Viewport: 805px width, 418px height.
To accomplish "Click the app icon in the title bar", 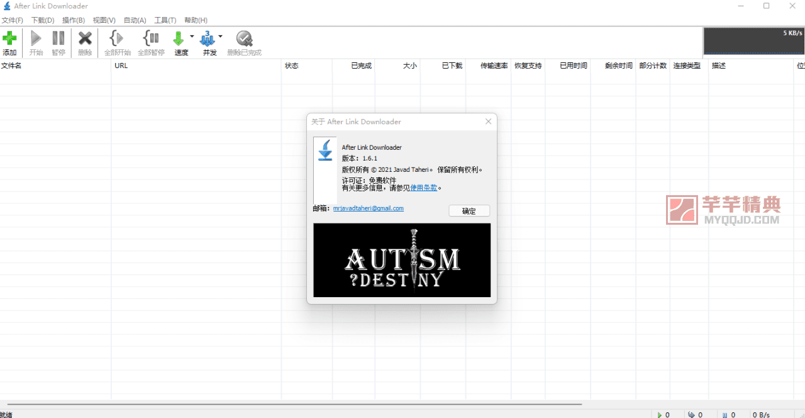I will [x=6, y=6].
